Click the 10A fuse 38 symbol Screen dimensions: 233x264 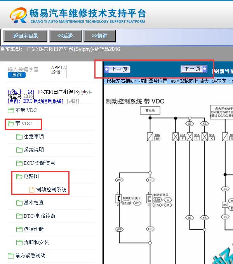coord(150,136)
